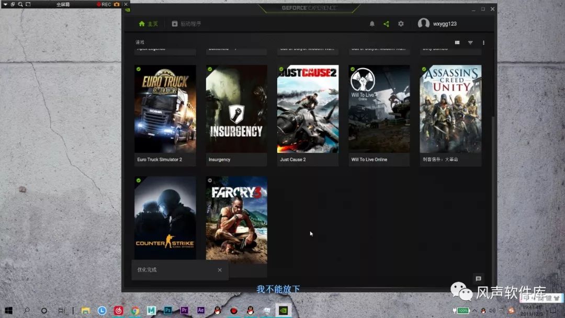Open the Insurgency game tile
Viewport: 565px width, 318px height.
236,109
